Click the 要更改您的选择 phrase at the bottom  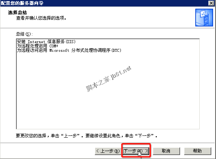pyautogui.click(x=31, y=136)
